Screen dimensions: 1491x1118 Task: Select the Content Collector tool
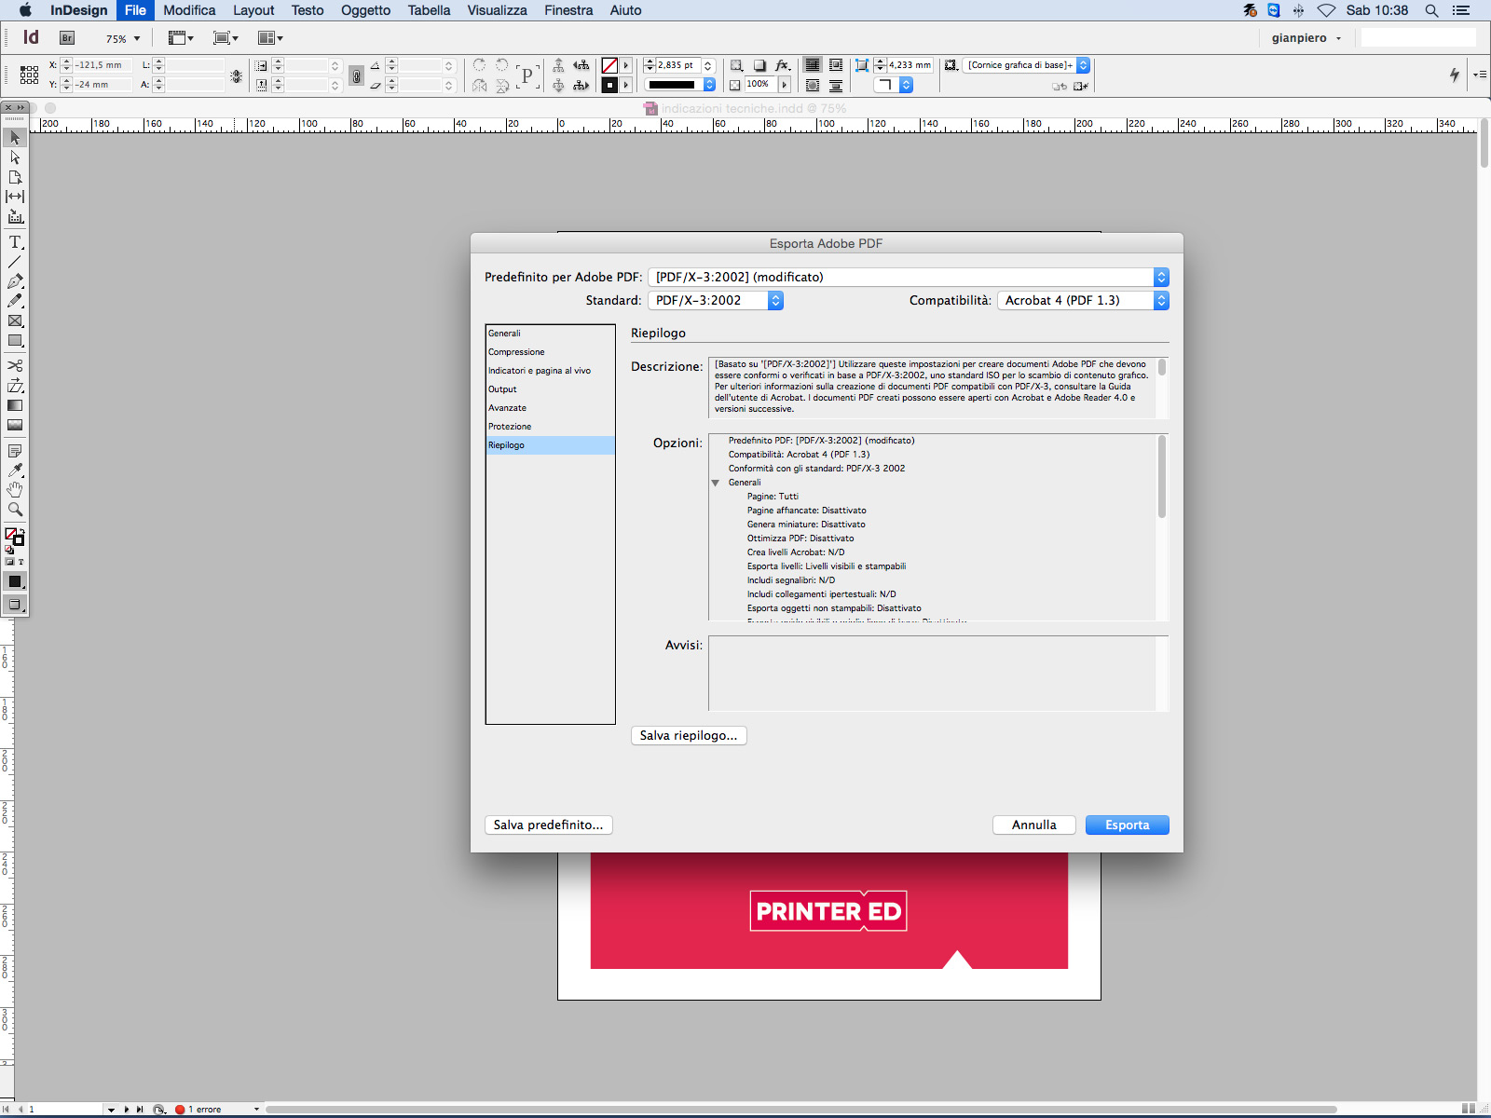point(15,216)
